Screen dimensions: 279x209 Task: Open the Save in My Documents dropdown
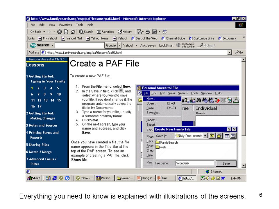coord(205,136)
